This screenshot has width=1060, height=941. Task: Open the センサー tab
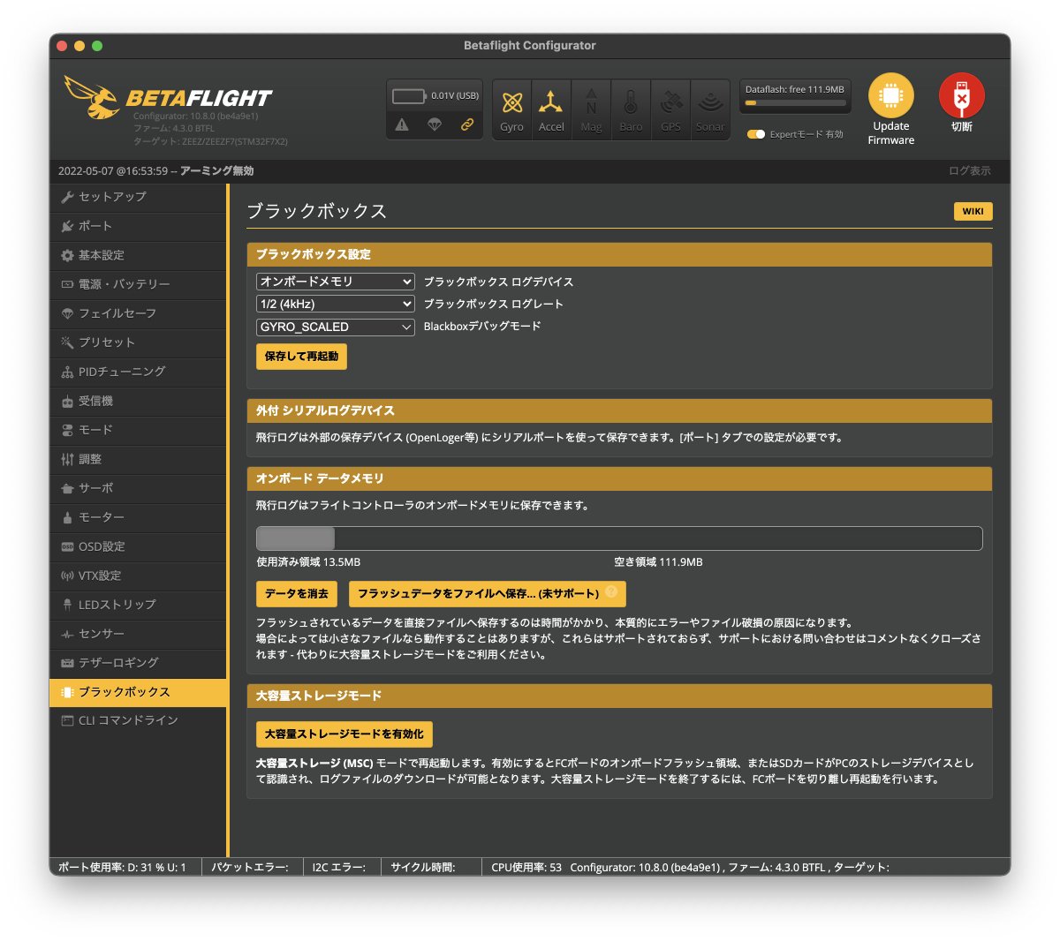pyautogui.click(x=138, y=634)
